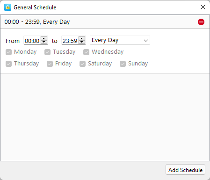
Task: Toggle the Tuesday checkbox
Action: click(47, 52)
